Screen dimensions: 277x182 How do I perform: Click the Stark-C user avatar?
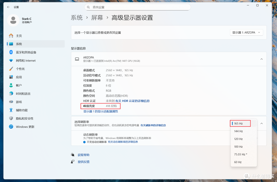click(13, 20)
